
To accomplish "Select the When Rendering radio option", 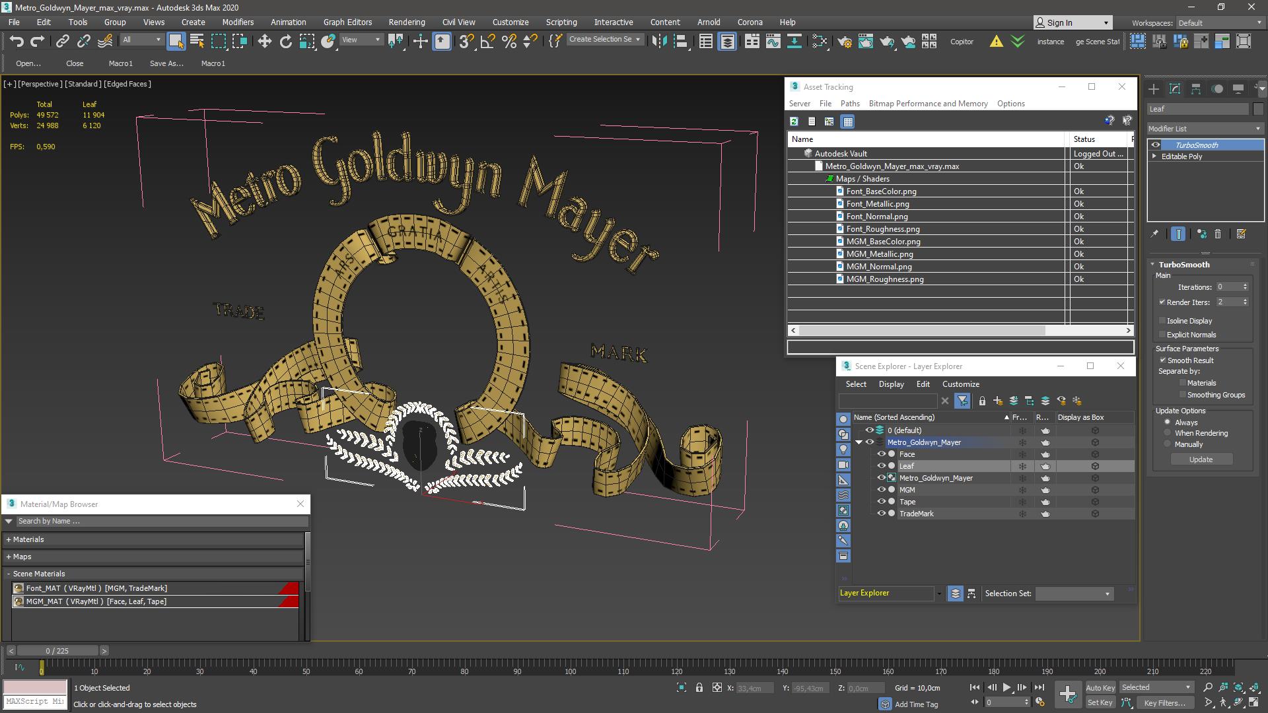I will (1168, 433).
